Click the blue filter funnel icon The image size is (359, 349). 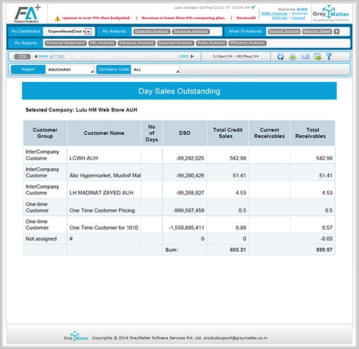(329, 56)
